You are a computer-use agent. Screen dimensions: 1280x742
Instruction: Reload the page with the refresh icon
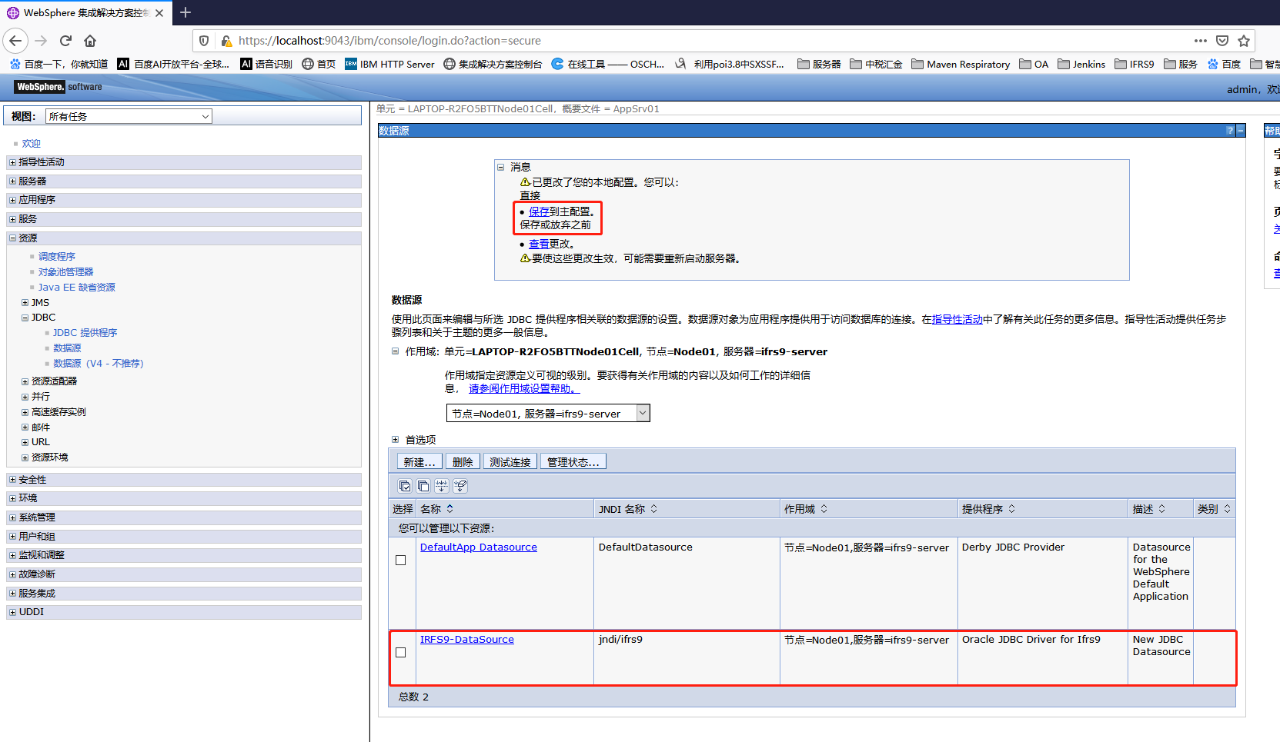65,41
